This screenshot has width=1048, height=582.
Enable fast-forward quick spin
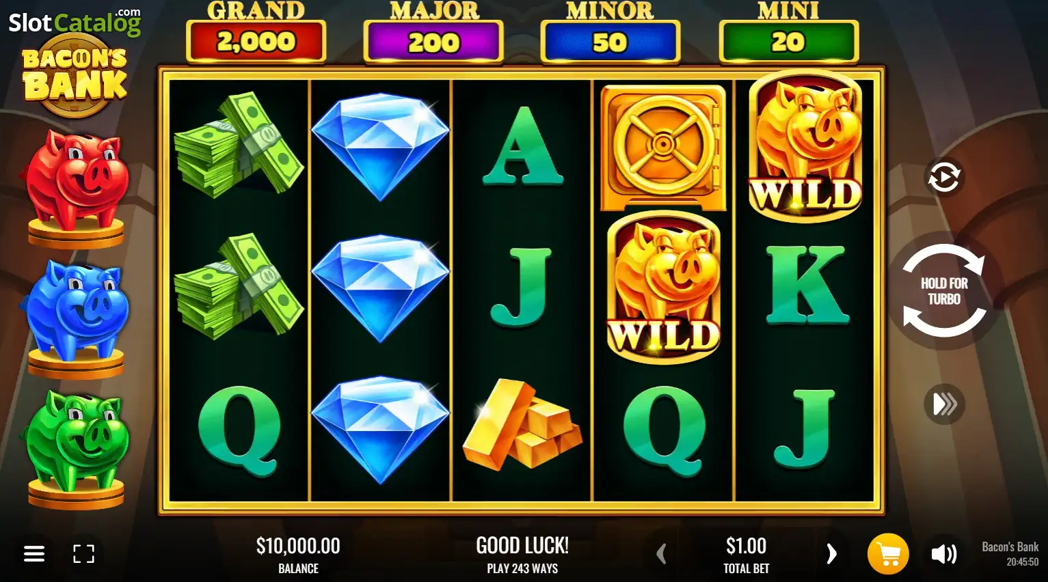coord(944,404)
